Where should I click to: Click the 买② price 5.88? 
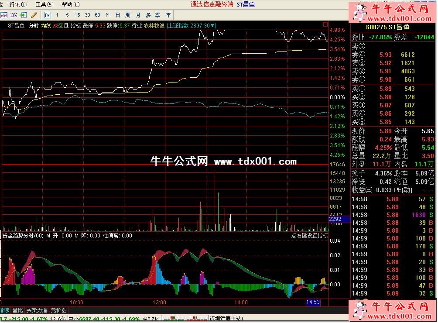(x=386, y=97)
